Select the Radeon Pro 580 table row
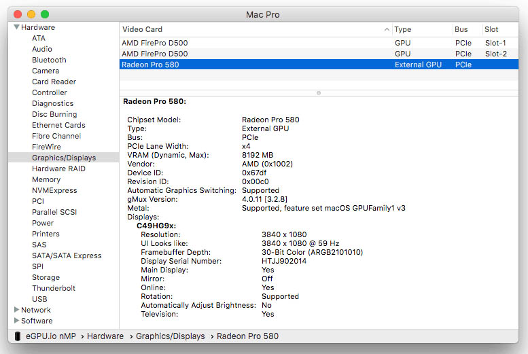 tap(319, 65)
